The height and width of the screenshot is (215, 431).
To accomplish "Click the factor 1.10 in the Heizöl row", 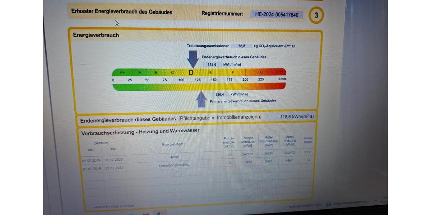I will (x=229, y=154).
